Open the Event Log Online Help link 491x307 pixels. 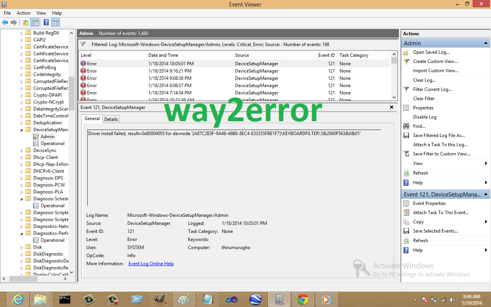click(x=151, y=264)
